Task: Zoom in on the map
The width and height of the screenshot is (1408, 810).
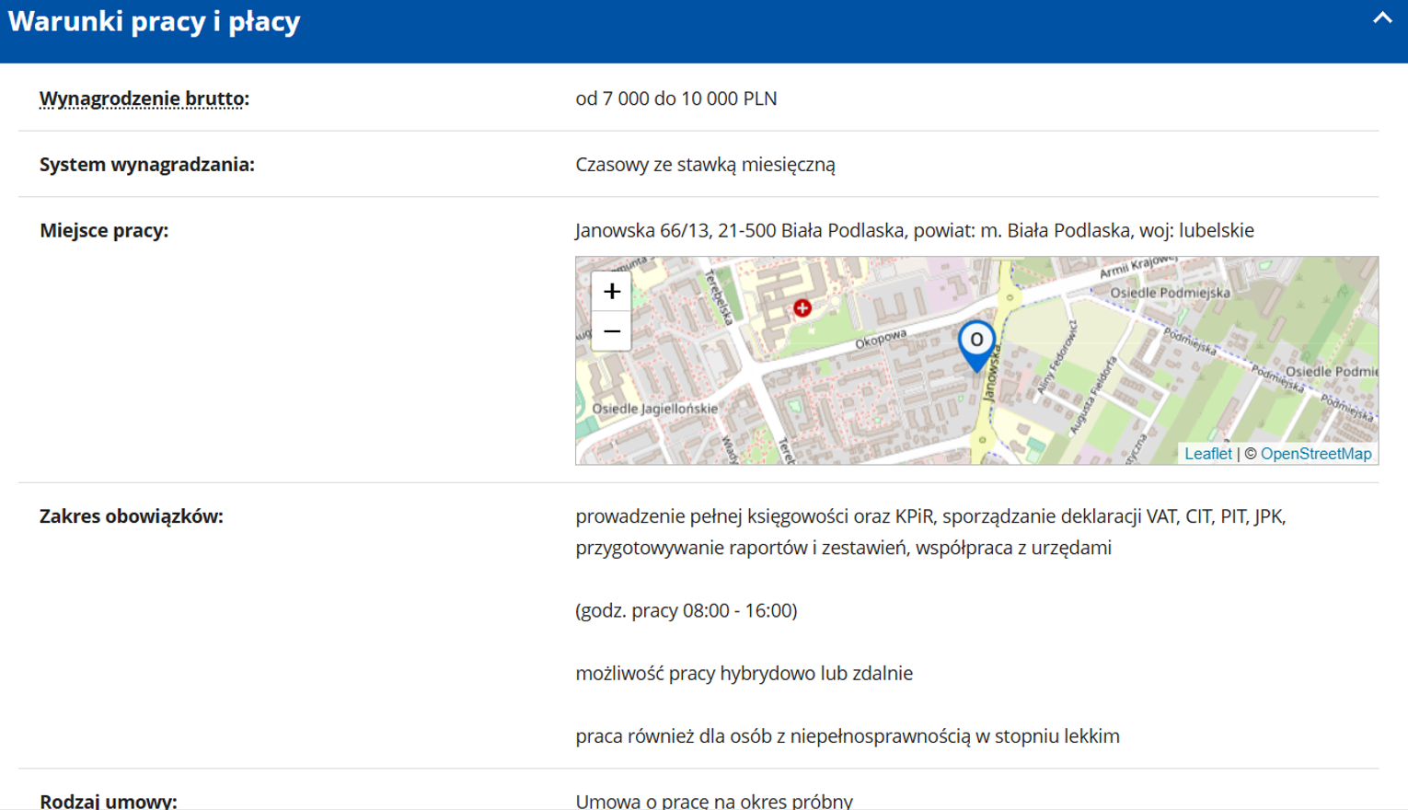Action: coord(611,292)
